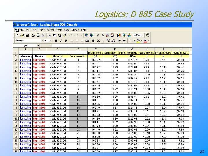Click the Edit Formula equals button

click(50, 46)
